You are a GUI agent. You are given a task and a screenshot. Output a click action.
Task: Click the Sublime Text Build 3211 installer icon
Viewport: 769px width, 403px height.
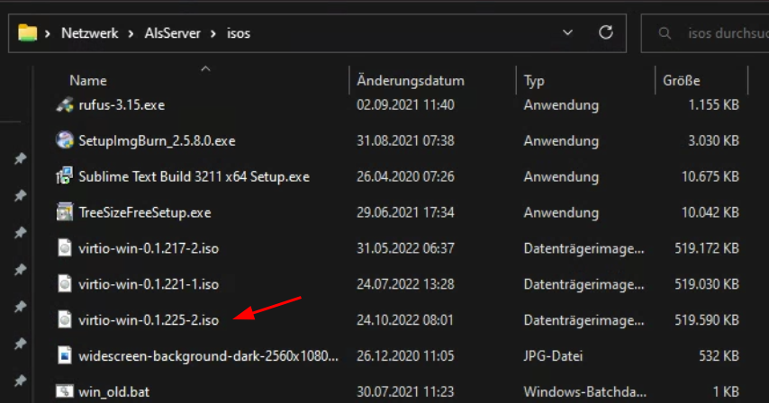pos(64,176)
